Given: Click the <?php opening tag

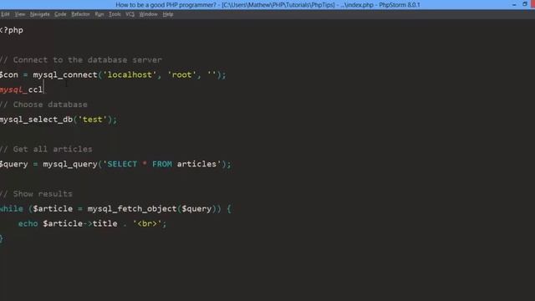Looking at the screenshot, I should click(x=12, y=30).
